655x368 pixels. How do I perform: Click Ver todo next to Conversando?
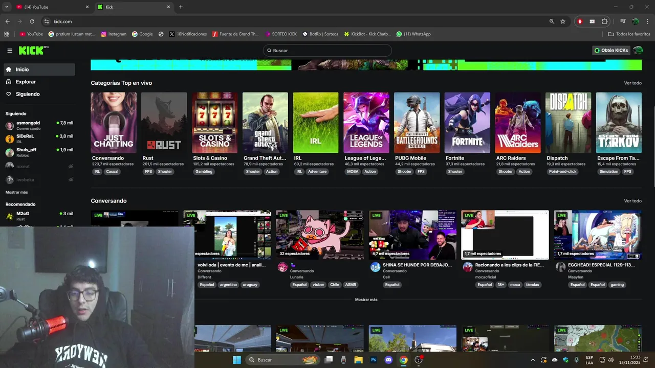632,201
